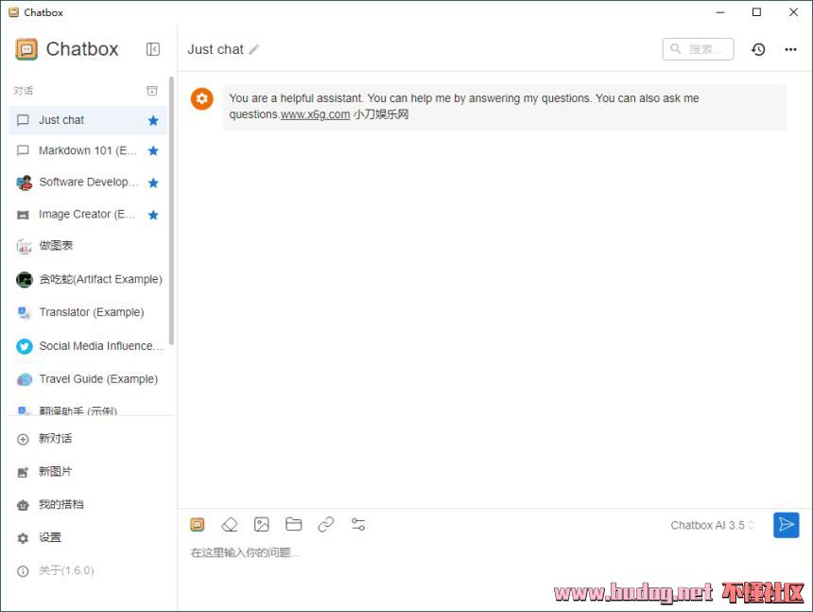Click 新对话 to start a new chat
813x612 pixels.
(55, 439)
